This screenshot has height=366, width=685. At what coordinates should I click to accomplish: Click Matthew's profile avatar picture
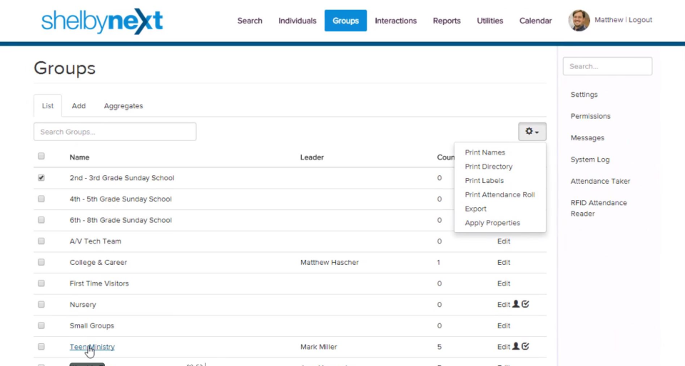tap(579, 21)
